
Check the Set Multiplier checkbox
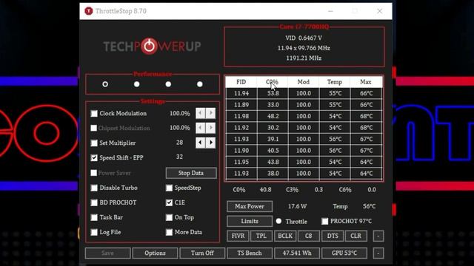[x=94, y=143]
